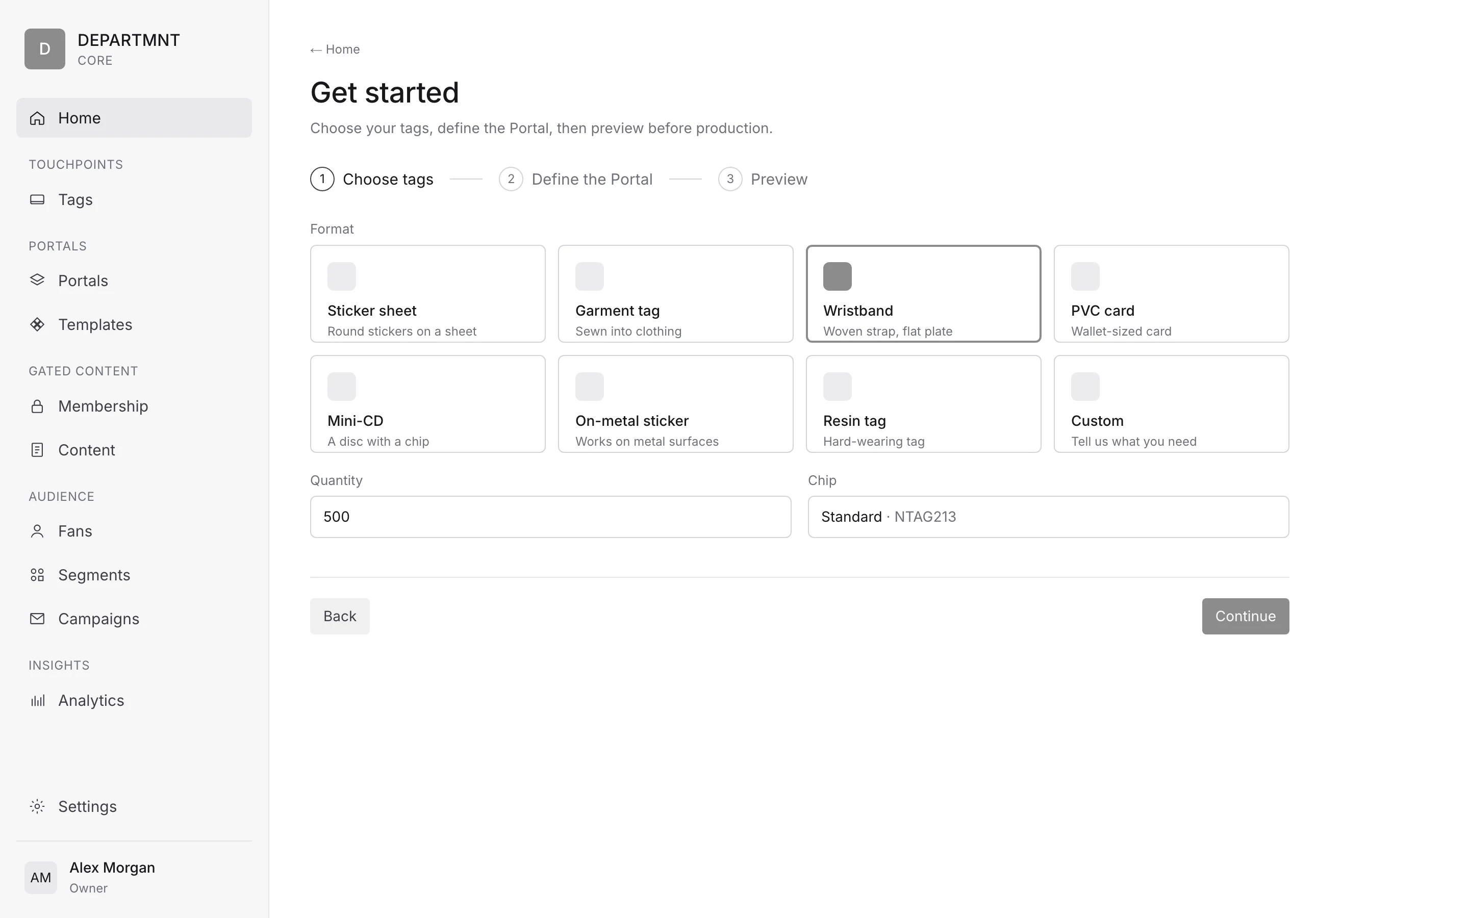
Task: Select the Custom format card
Action: click(1172, 404)
